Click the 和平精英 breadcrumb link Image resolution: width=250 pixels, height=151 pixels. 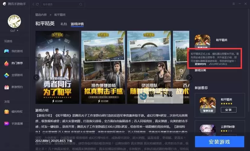point(60,15)
